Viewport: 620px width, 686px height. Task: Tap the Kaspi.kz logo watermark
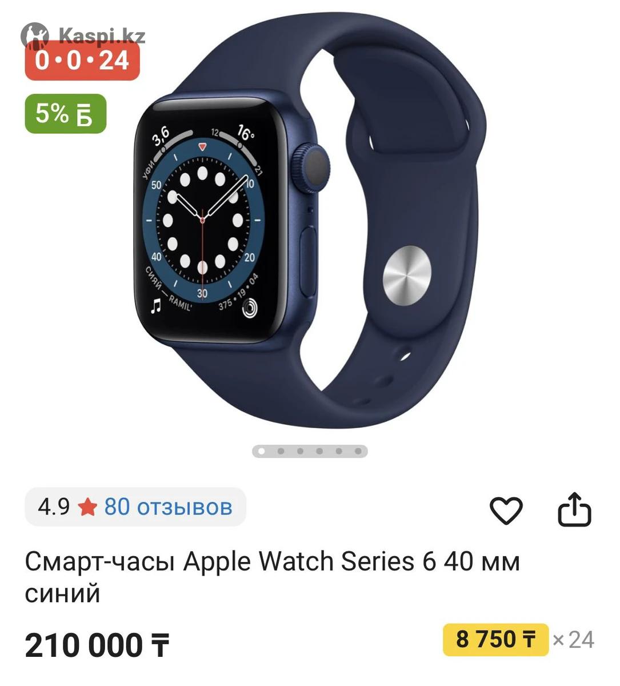click(83, 35)
